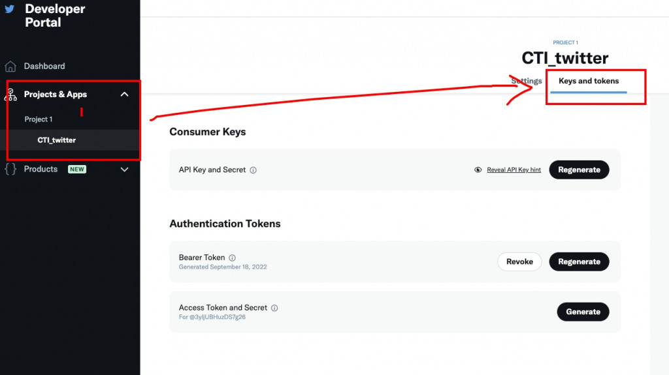669x375 pixels.
Task: Click info icon beside API Key and Secret
Action: 253,170
